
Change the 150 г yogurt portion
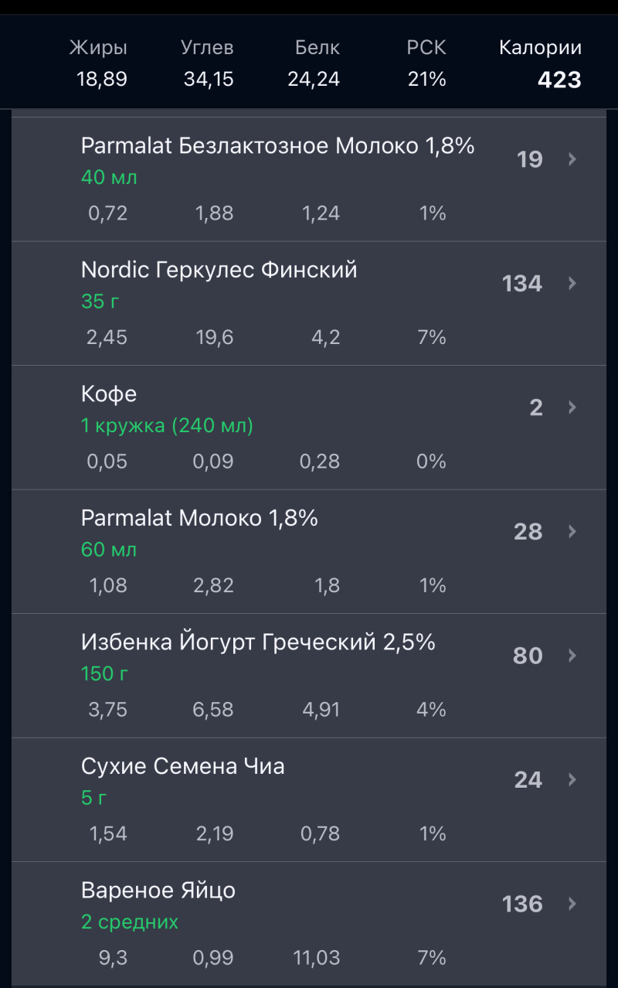(x=104, y=673)
